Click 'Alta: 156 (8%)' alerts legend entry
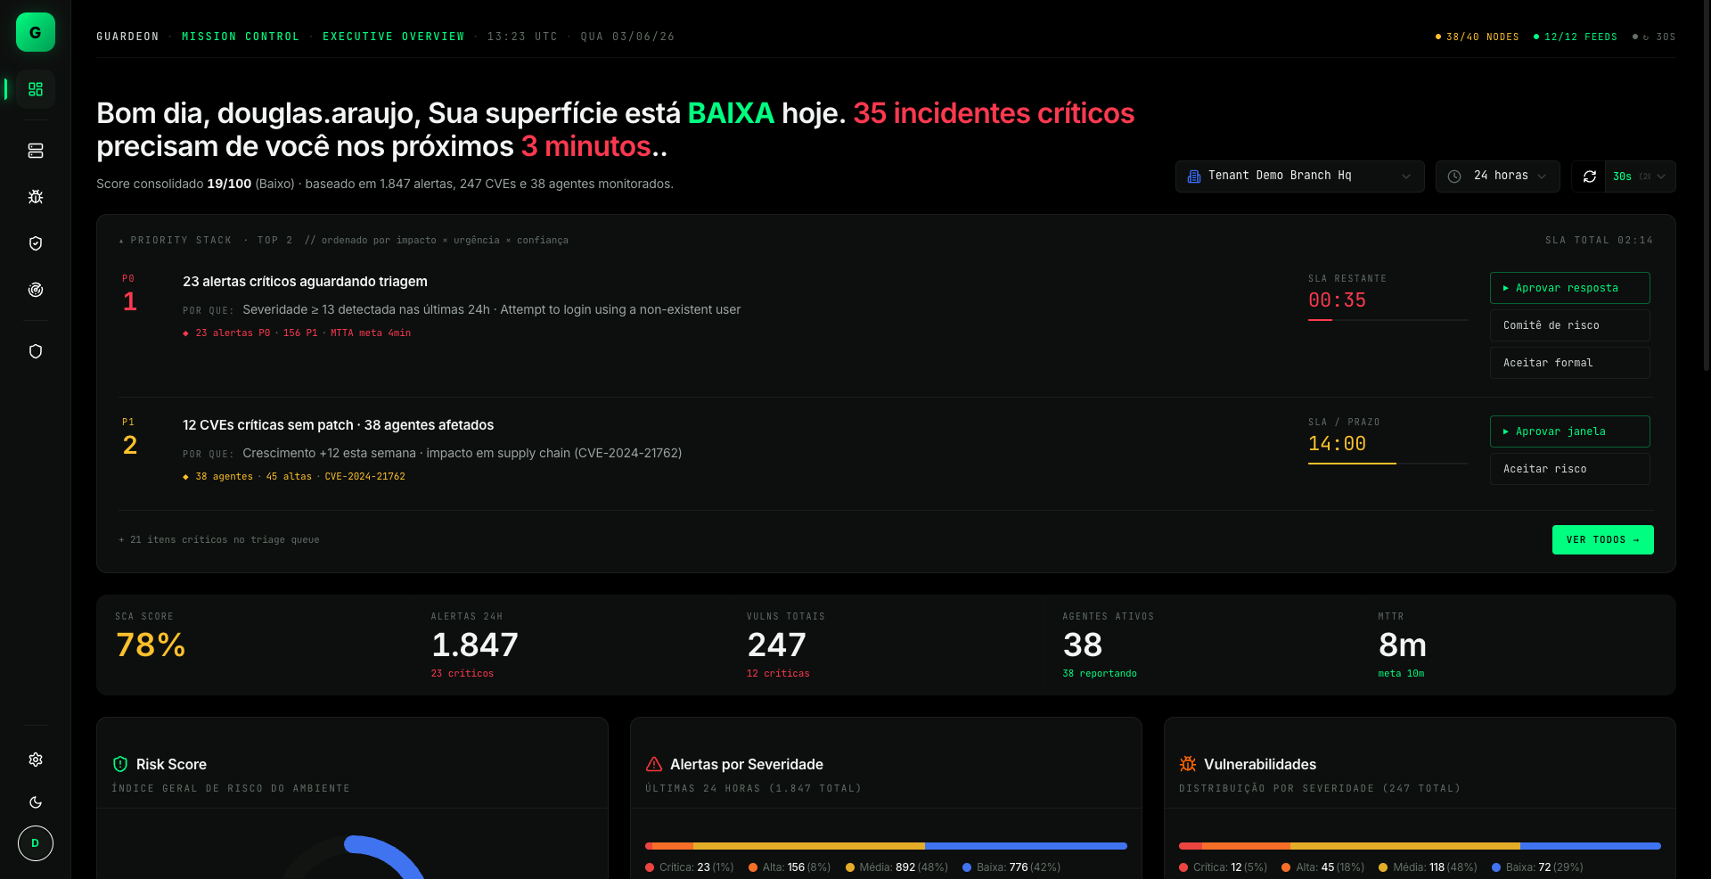 click(x=790, y=867)
